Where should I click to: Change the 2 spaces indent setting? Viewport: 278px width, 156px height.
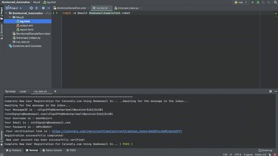[248, 155]
